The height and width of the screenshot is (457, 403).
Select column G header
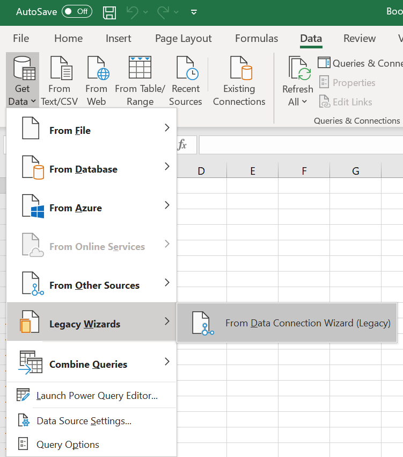(x=356, y=171)
